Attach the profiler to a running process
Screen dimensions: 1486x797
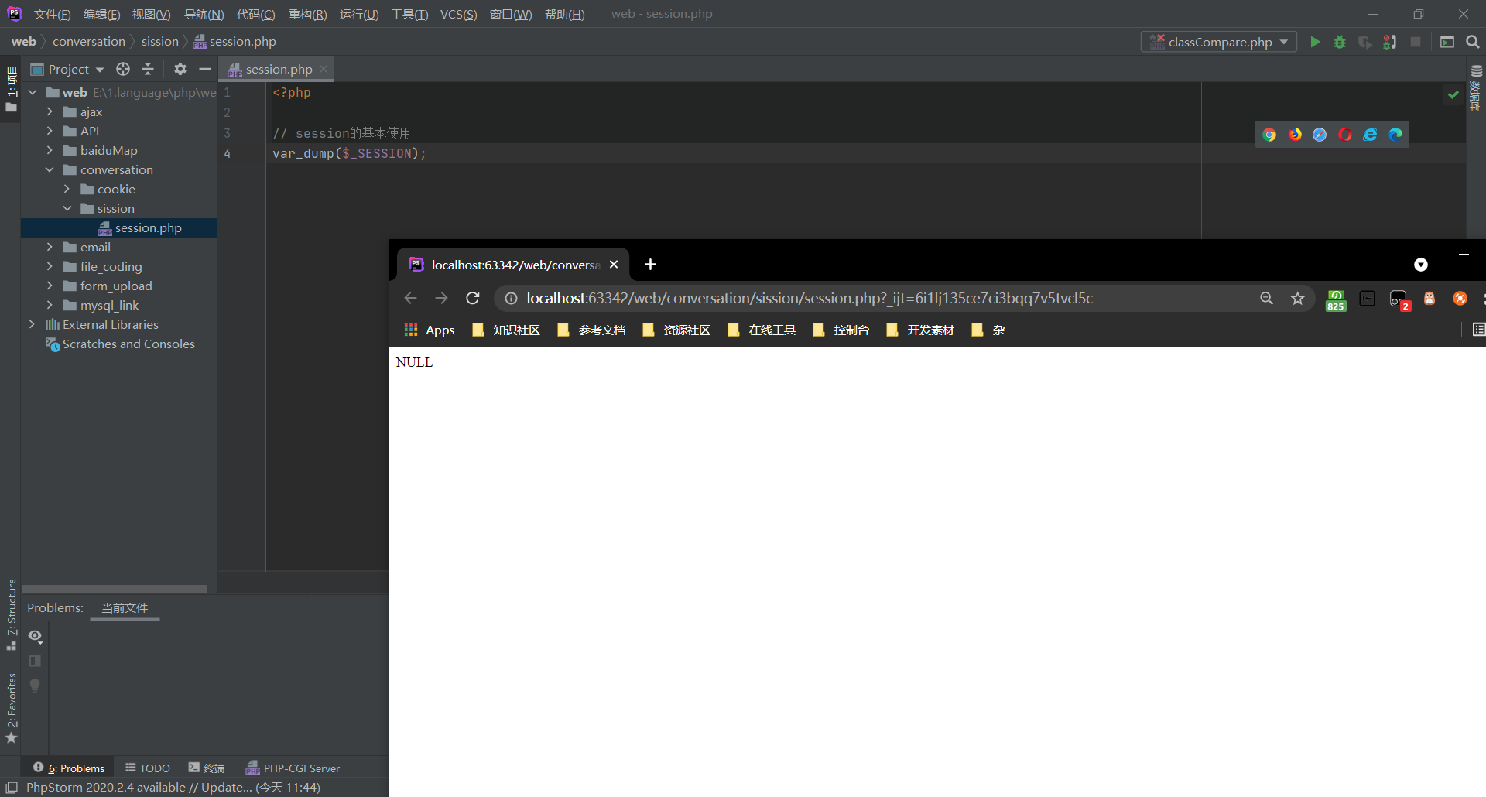pos(1390,42)
